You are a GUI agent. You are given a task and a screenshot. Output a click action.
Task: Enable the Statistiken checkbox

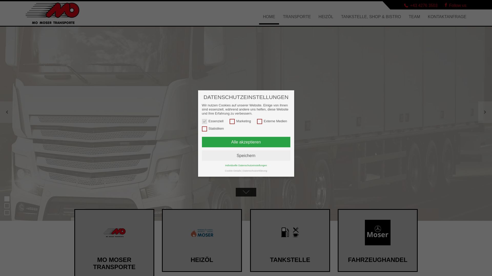(x=204, y=129)
